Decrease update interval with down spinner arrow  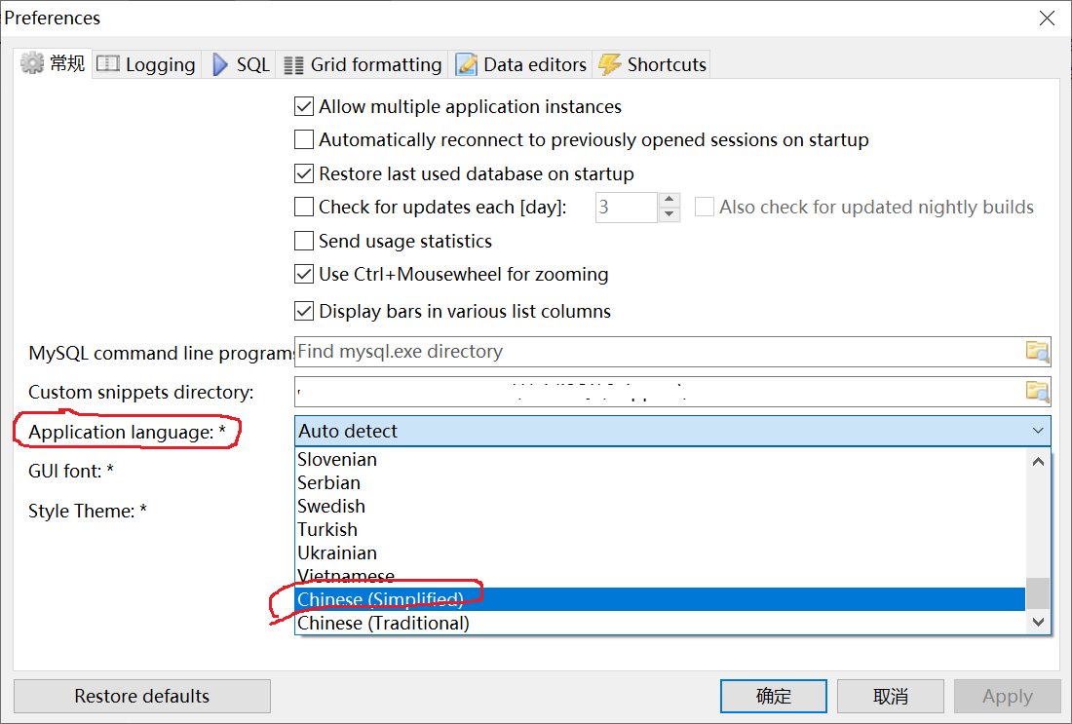point(670,214)
